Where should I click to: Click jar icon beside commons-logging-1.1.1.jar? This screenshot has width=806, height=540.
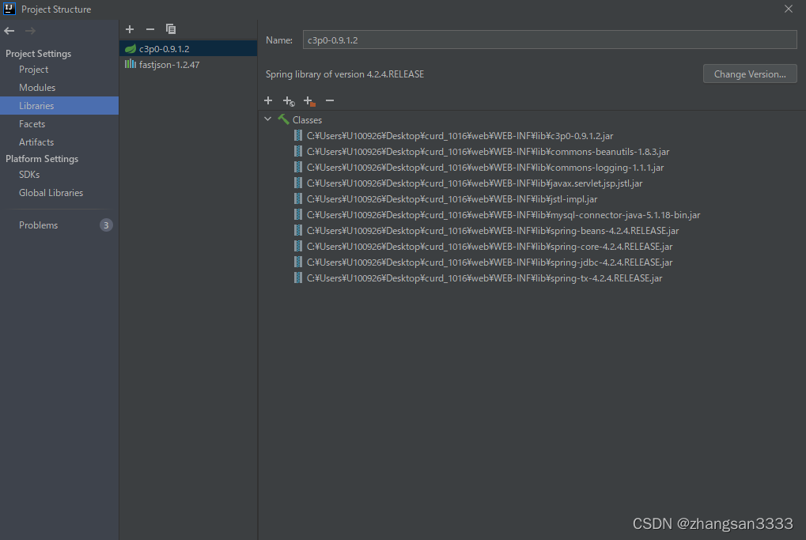(297, 167)
